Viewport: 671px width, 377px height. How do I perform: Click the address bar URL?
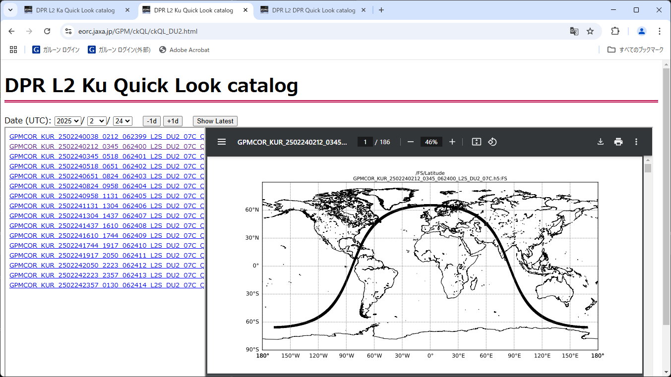(x=138, y=31)
